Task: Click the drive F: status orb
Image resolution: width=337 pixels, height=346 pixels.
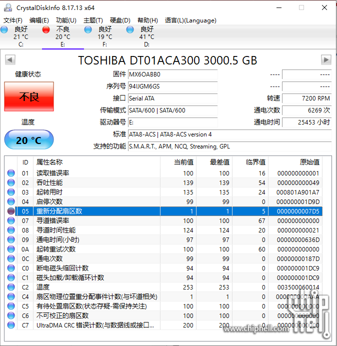Action: tap(88, 30)
